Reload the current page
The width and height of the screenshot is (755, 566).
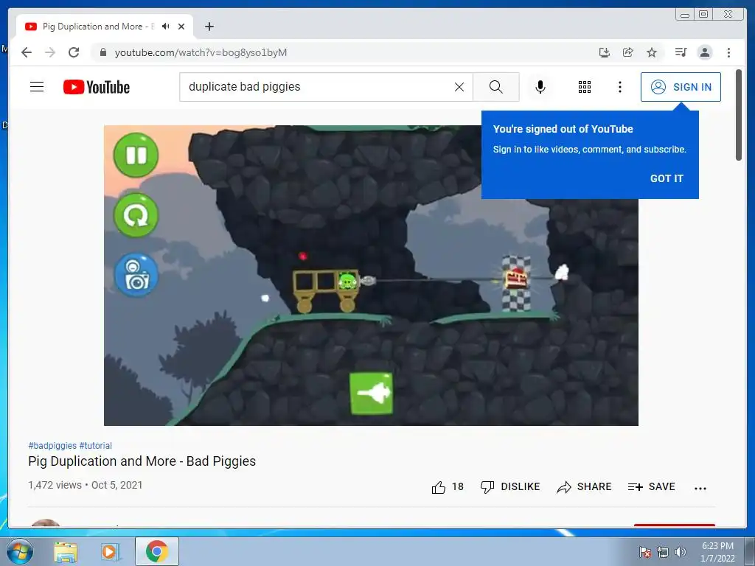(74, 52)
